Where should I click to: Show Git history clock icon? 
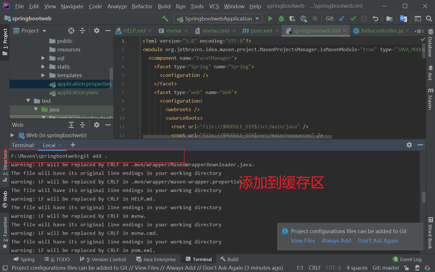364,19
